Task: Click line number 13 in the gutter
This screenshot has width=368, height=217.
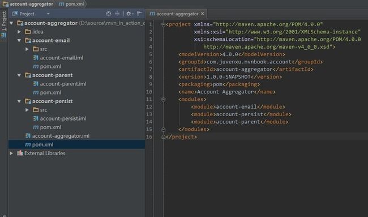Action: [x=149, y=114]
